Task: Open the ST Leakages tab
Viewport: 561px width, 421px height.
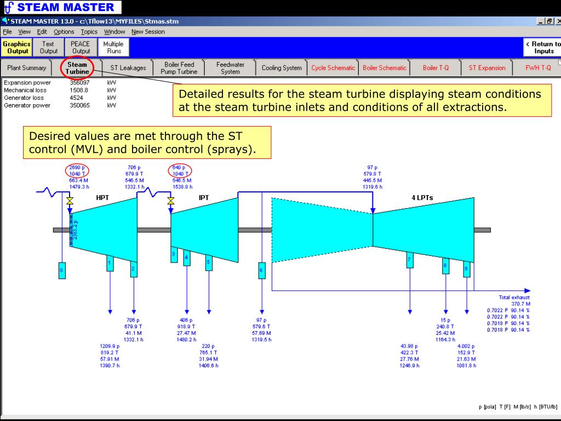Action: tap(128, 67)
